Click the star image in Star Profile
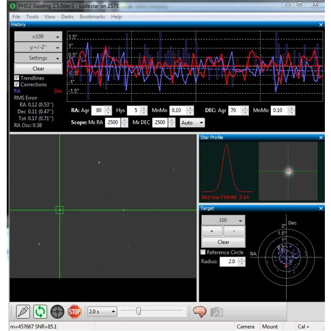The image size is (331, 331). click(x=288, y=171)
